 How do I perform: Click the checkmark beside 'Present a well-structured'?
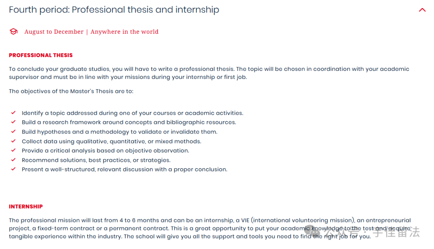(13, 169)
